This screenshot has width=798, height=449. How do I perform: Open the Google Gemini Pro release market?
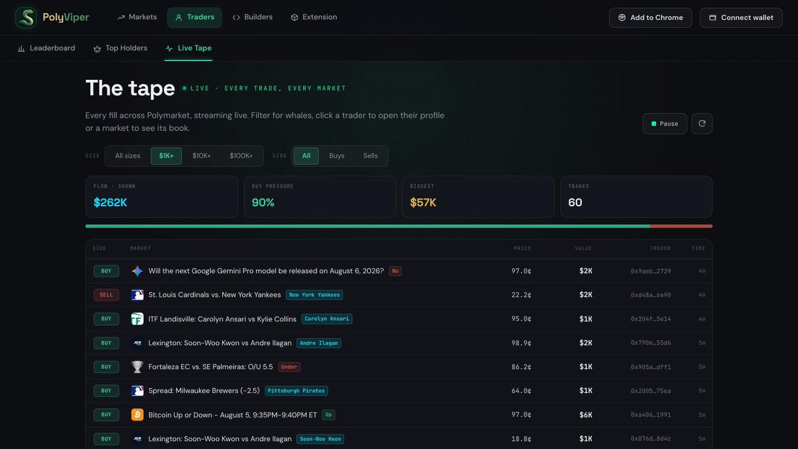266,271
